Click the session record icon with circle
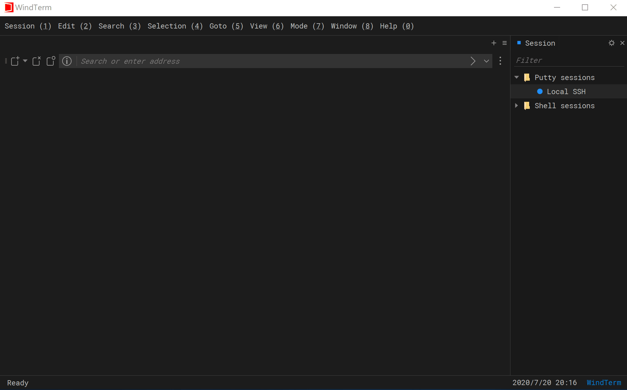Image resolution: width=627 pixels, height=390 pixels. tap(51, 61)
